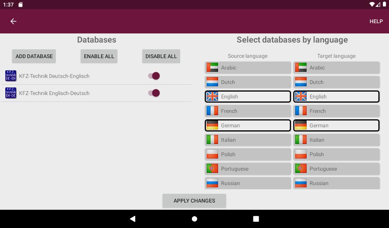Click the Arabic flag in Target language

[x=301, y=68]
